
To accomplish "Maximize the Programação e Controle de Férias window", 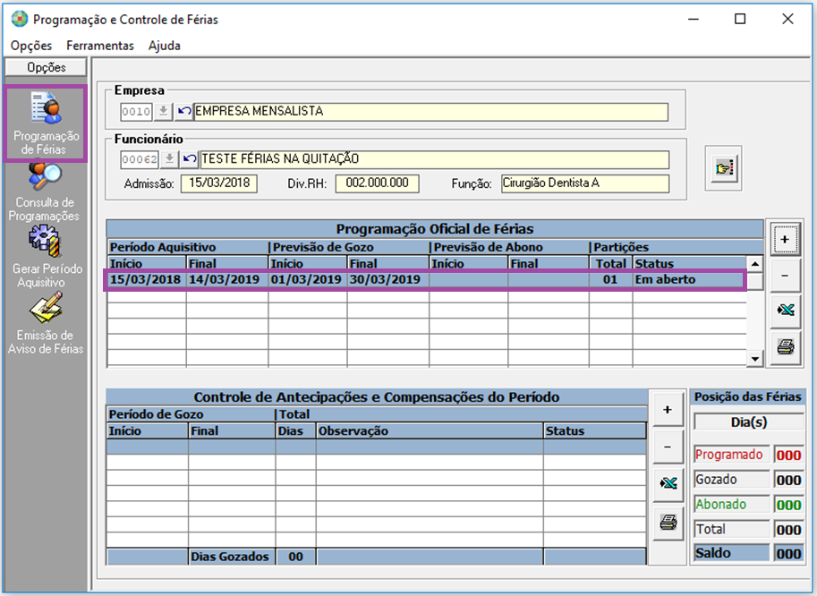I will point(740,20).
